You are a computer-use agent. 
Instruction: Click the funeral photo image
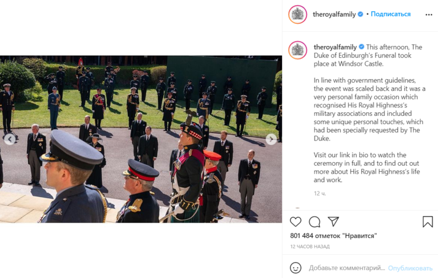(141, 139)
